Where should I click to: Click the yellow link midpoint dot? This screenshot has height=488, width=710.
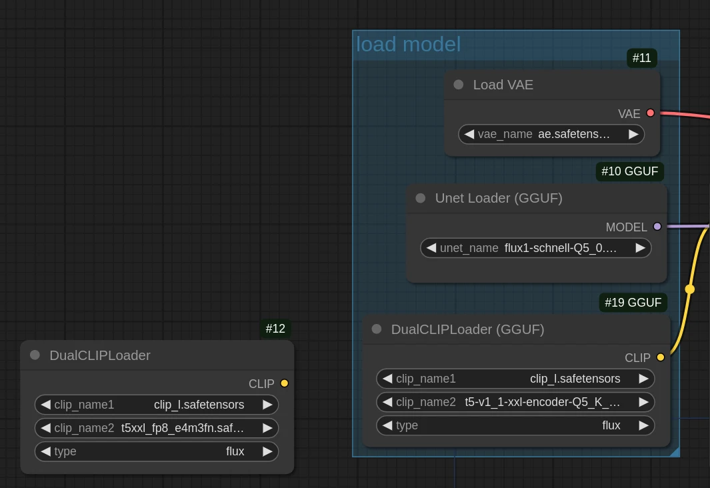coord(690,289)
